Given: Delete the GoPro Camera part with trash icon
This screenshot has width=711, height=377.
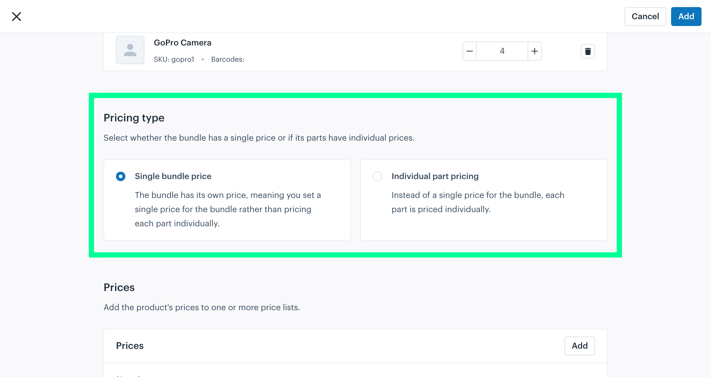Looking at the screenshot, I should (x=588, y=51).
